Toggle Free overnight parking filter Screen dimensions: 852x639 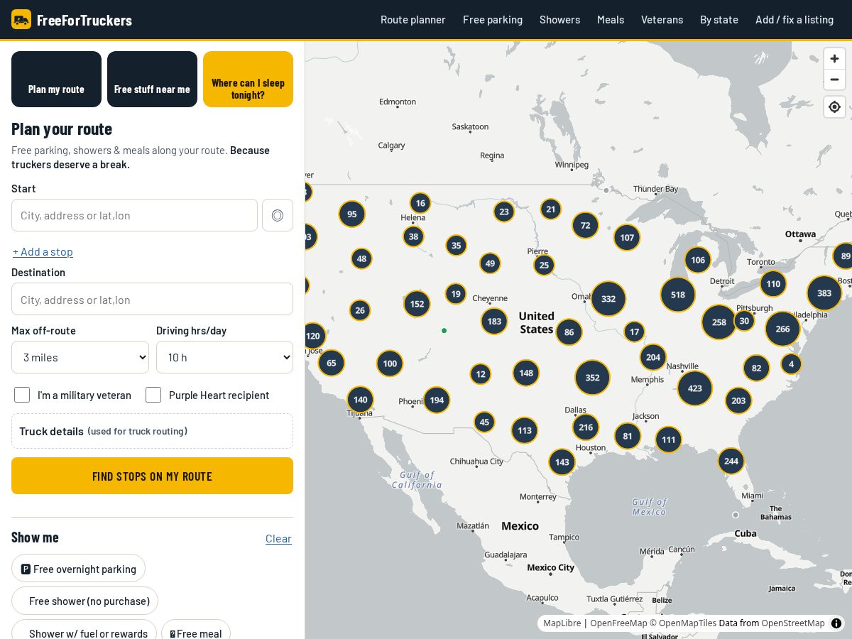click(x=78, y=569)
